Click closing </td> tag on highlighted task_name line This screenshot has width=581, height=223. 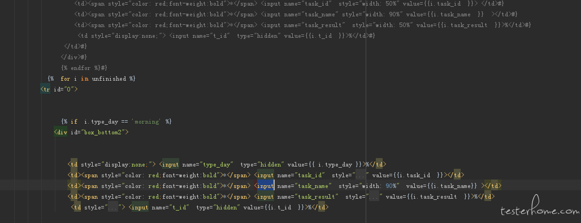pyautogui.click(x=493, y=186)
